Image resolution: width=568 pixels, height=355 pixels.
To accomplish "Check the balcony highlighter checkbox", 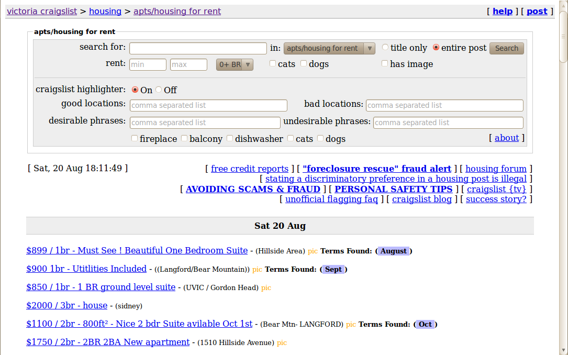I will (184, 138).
